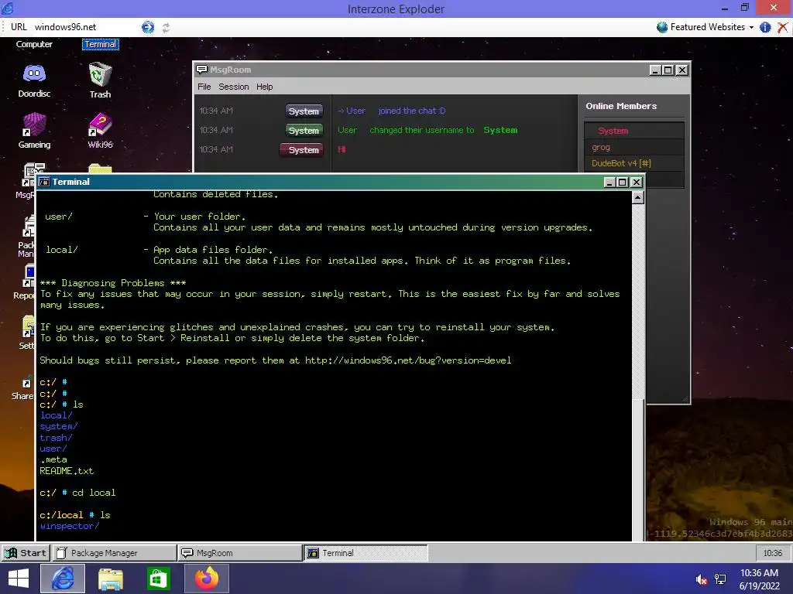
Task: Click the System badge on the HI message
Action: coord(302,150)
